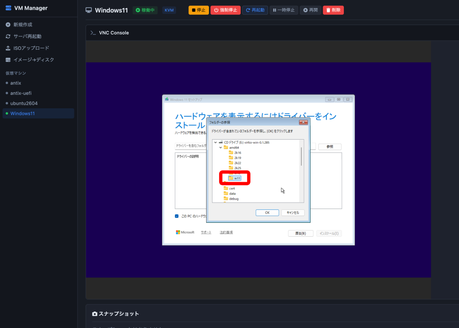Image resolution: width=459 pixels, height=328 pixels.
Task: Collapse the CD drive virtio-win tree node
Action: click(216, 142)
